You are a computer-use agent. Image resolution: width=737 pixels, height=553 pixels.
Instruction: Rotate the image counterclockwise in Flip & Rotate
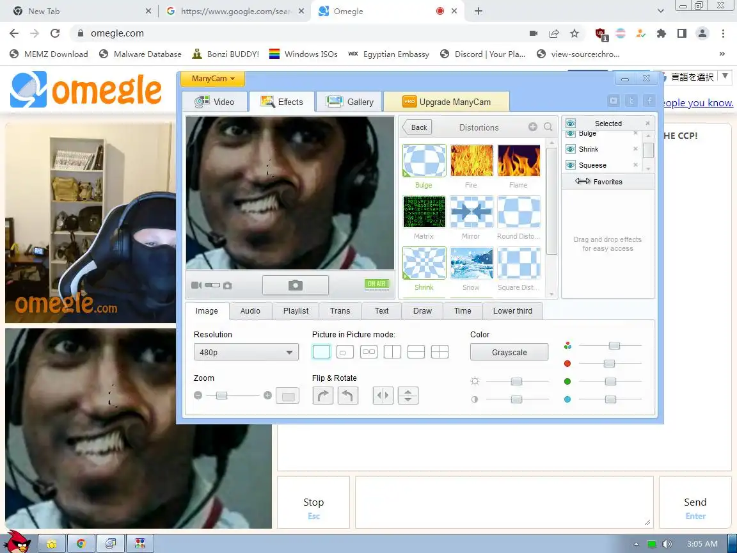[348, 396]
